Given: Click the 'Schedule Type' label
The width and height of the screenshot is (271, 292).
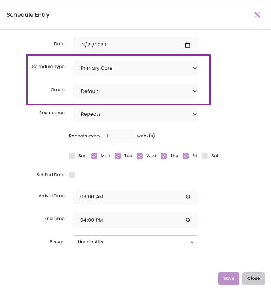Looking at the screenshot, I should pyautogui.click(x=48, y=67).
